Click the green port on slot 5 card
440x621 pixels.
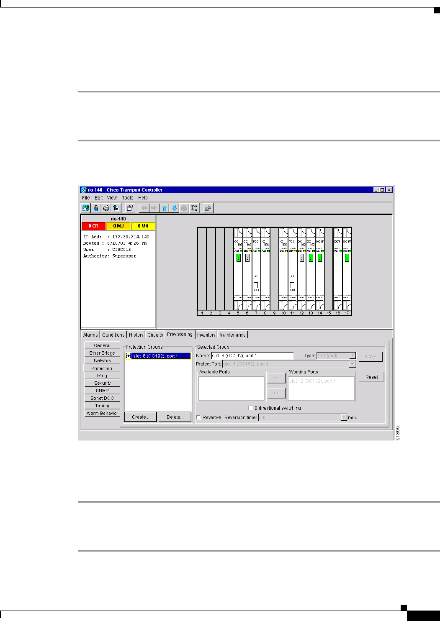(238, 258)
